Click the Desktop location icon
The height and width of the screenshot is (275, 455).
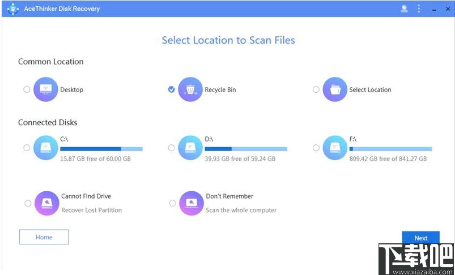46,89
